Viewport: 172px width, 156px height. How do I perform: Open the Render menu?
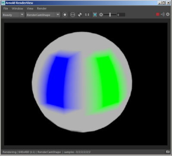[x=42, y=9]
